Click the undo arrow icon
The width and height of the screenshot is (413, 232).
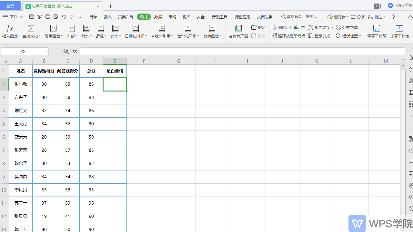(64, 17)
